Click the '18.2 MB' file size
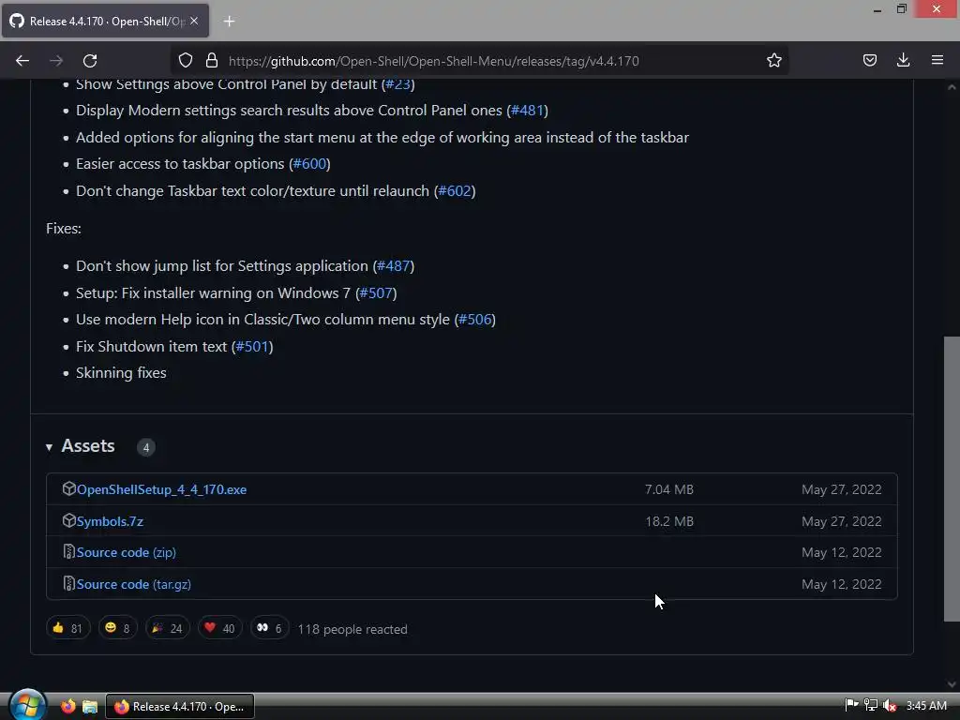Image resolution: width=960 pixels, height=720 pixels. (669, 521)
